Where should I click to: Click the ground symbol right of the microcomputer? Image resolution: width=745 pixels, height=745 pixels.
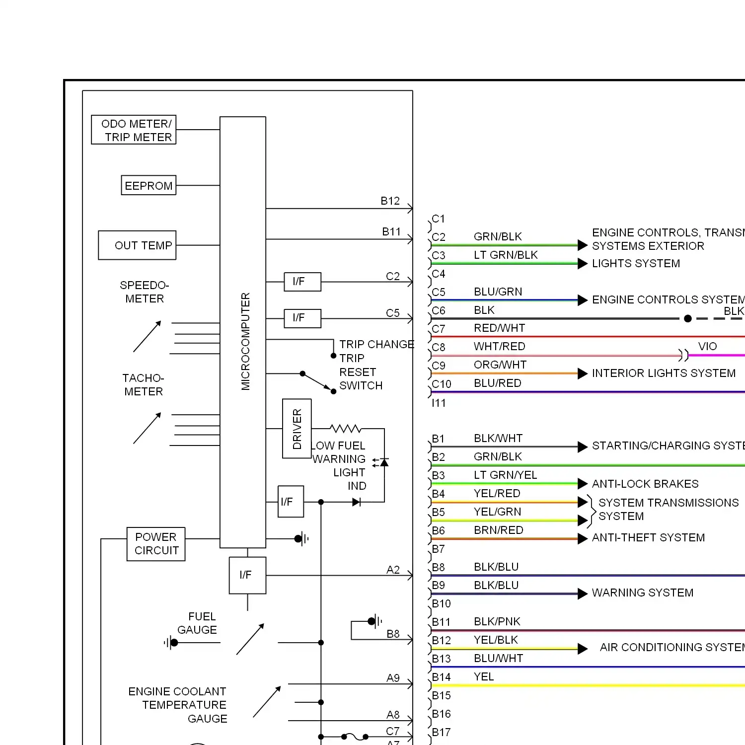pyautogui.click(x=302, y=538)
